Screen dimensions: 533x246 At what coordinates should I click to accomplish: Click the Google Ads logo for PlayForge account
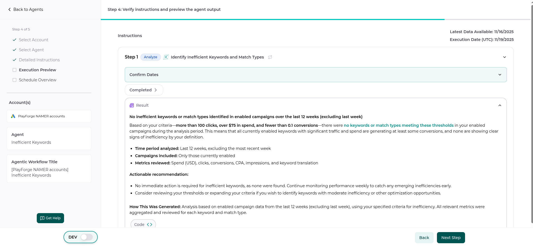point(13,116)
